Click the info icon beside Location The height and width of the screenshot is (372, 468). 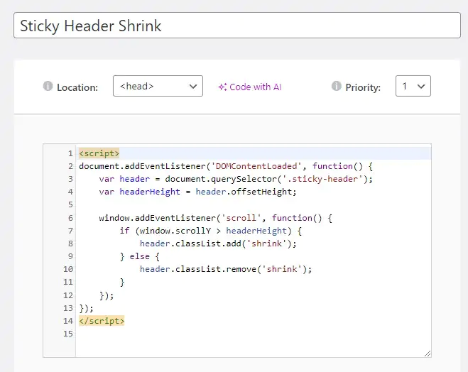coord(48,86)
